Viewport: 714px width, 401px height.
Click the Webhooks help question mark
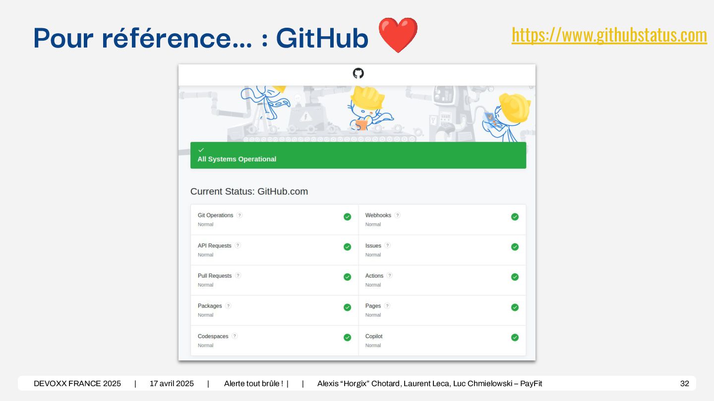(x=397, y=215)
